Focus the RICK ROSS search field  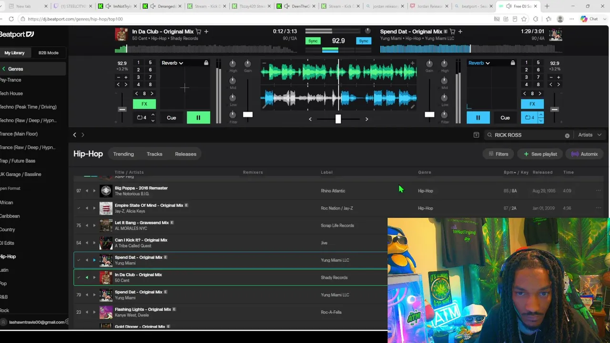tap(529, 135)
